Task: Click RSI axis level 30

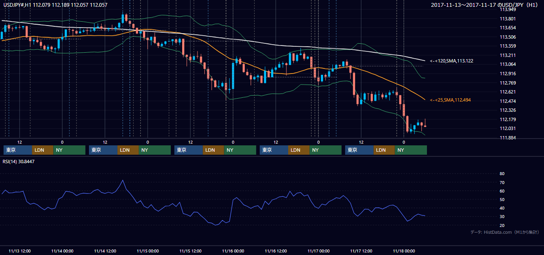Action: pos(502,217)
